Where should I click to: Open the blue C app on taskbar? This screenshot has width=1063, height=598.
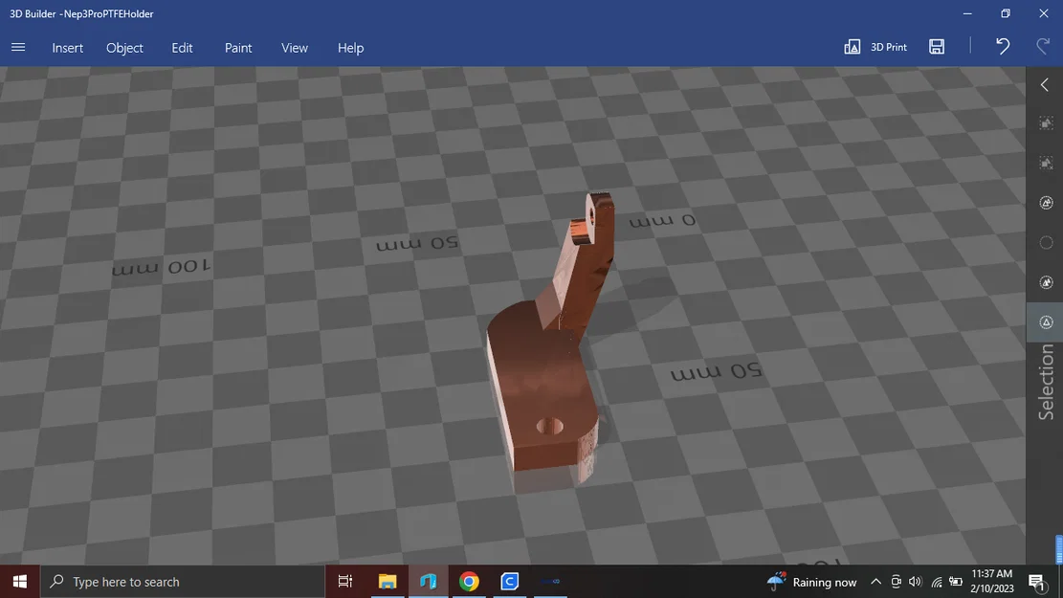tap(509, 582)
